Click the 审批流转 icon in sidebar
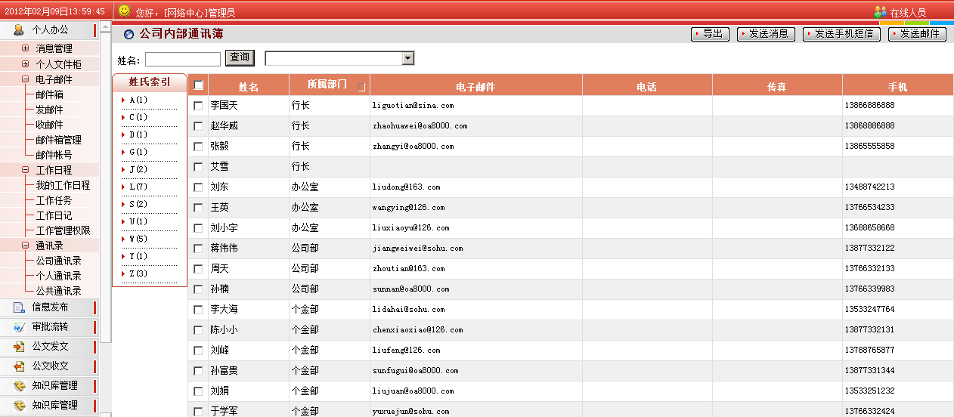Screen dimensions: 954x417 tap(19, 327)
